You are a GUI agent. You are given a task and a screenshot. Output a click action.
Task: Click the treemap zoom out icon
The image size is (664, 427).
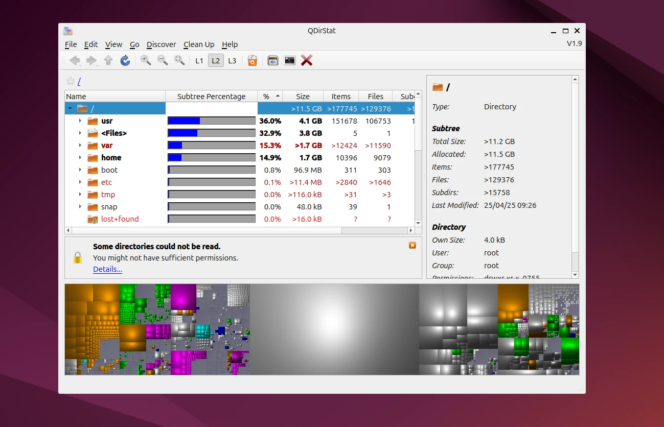tap(163, 61)
